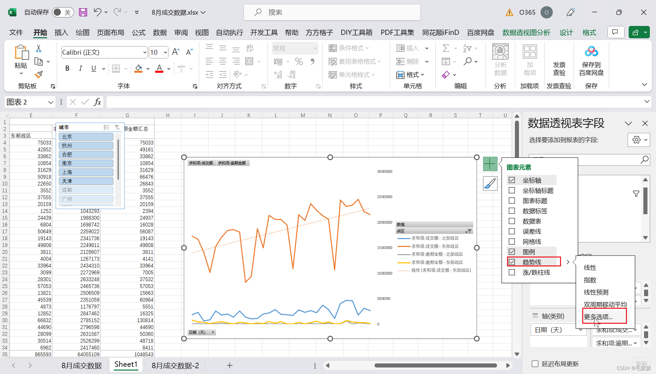Select 更多选项 (More Options) in trendline menu
This screenshot has width=656, height=374.
[x=598, y=317]
